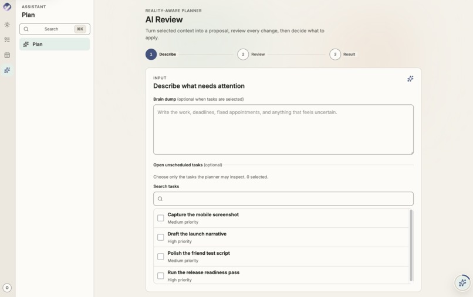The width and height of the screenshot is (473, 297).
Task: Open the Today sun icon view
Action: 7,25
